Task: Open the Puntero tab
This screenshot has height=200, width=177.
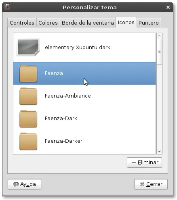Action: click(x=149, y=23)
